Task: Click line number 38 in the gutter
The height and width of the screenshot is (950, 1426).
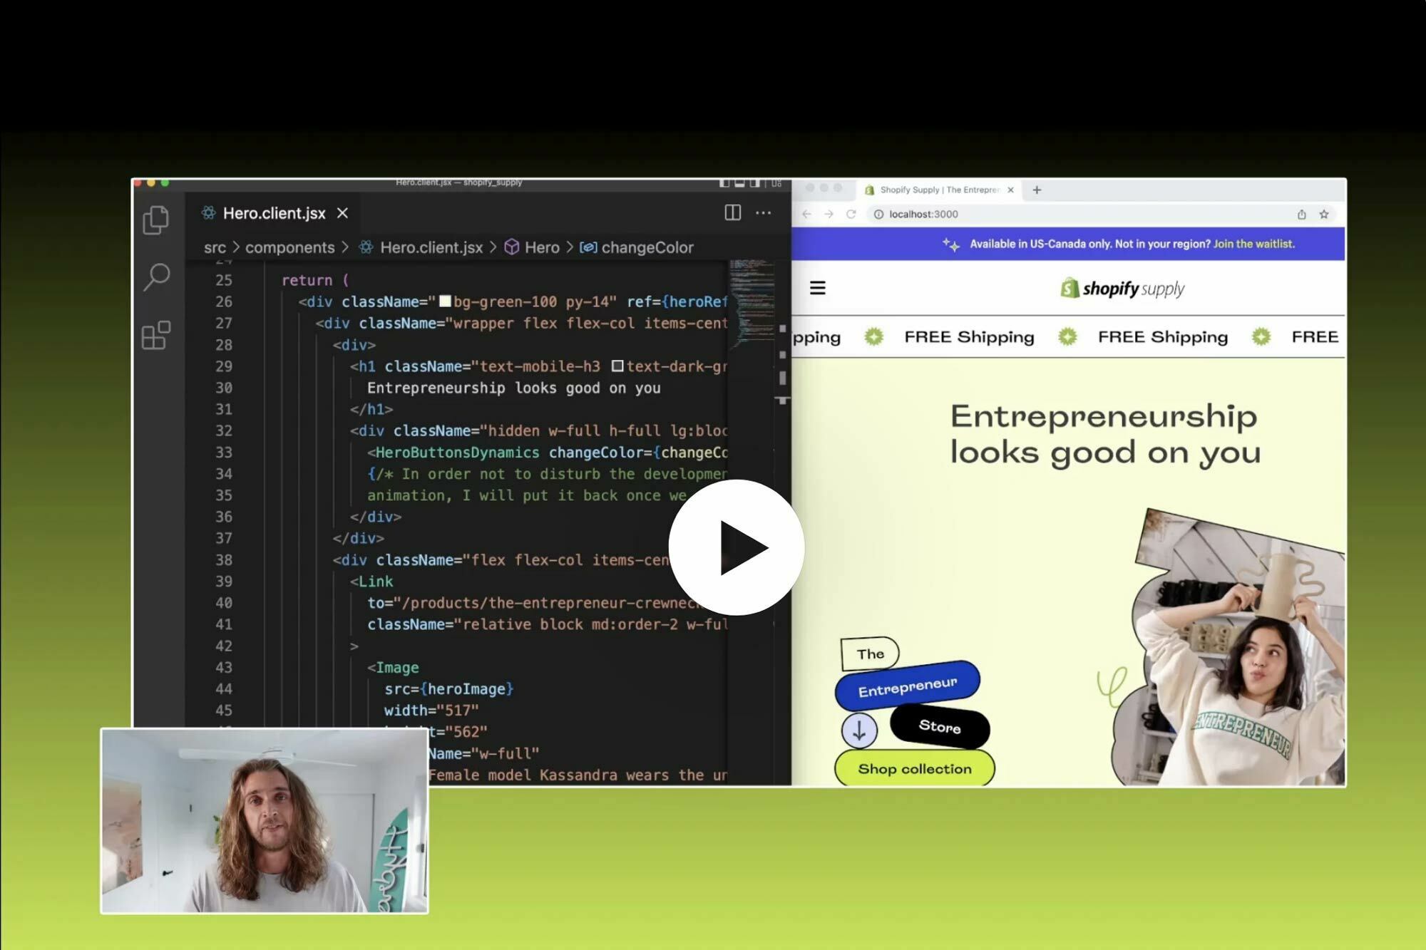Action: (224, 560)
